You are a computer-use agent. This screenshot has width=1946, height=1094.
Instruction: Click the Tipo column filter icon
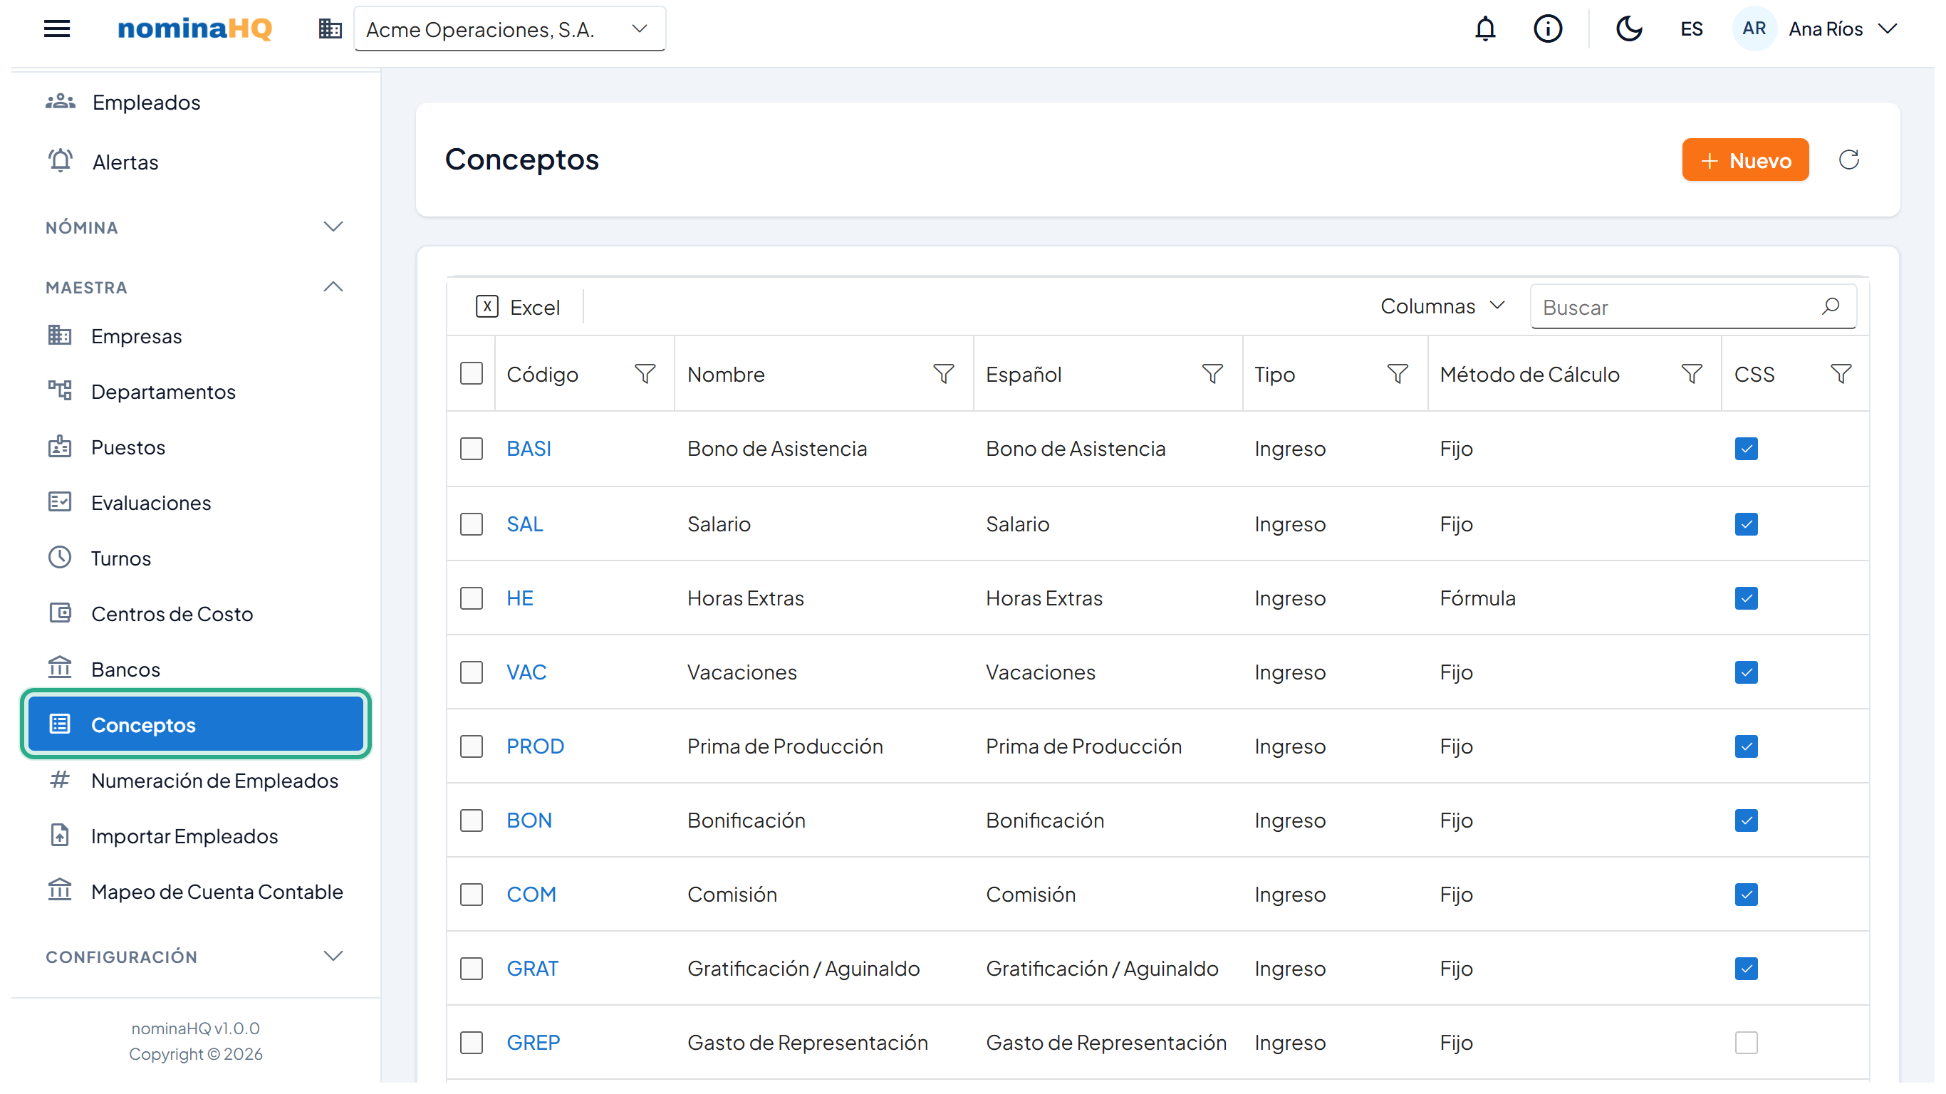pos(1397,374)
